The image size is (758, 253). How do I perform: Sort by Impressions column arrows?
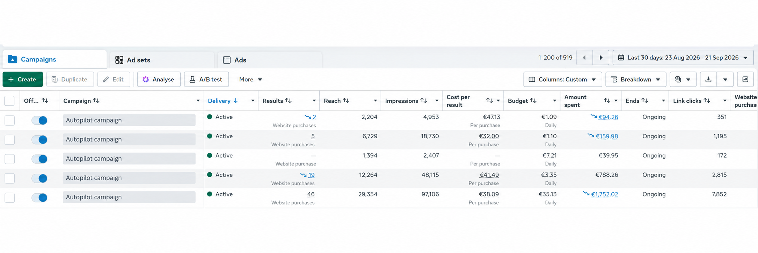pyautogui.click(x=424, y=101)
